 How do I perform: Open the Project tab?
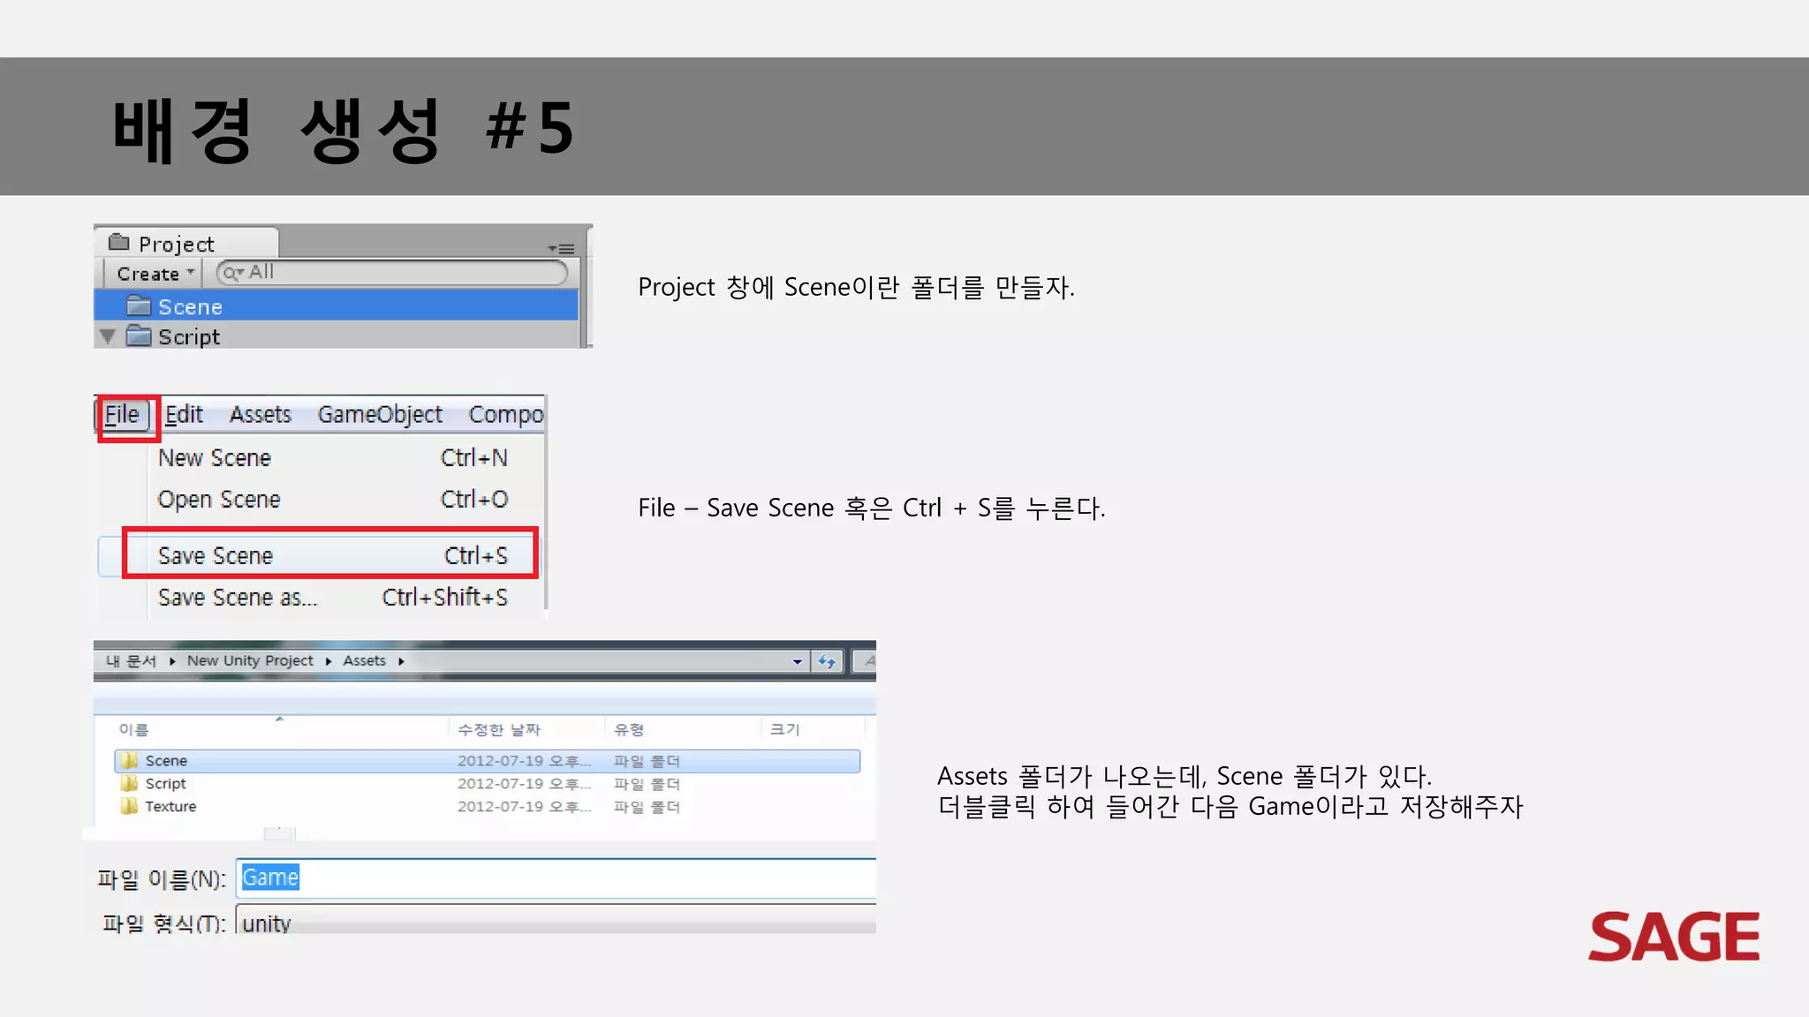[x=186, y=243]
